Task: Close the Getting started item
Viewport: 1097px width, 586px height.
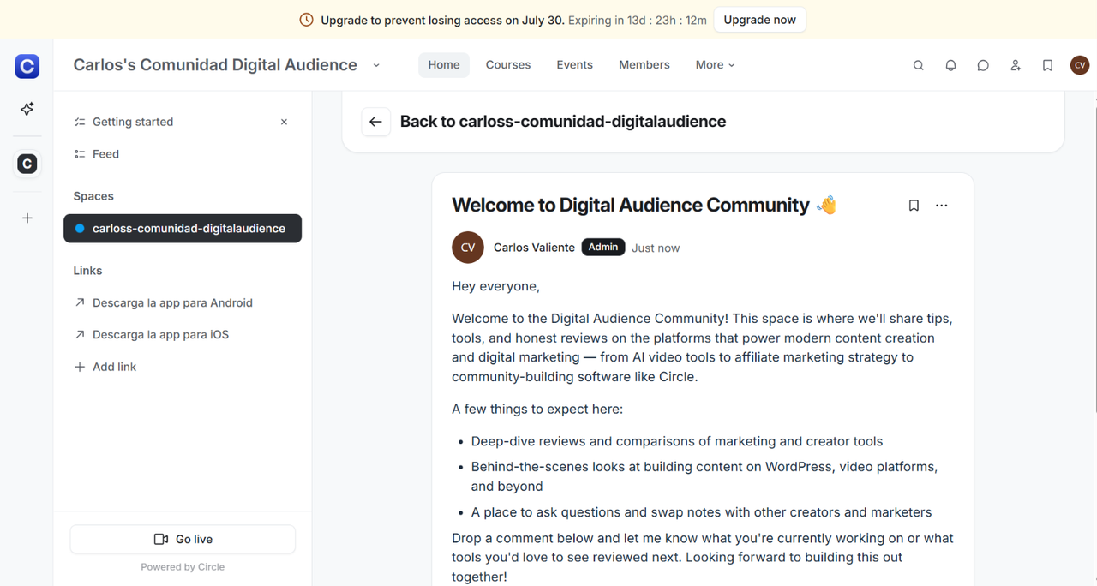Action: pos(285,122)
